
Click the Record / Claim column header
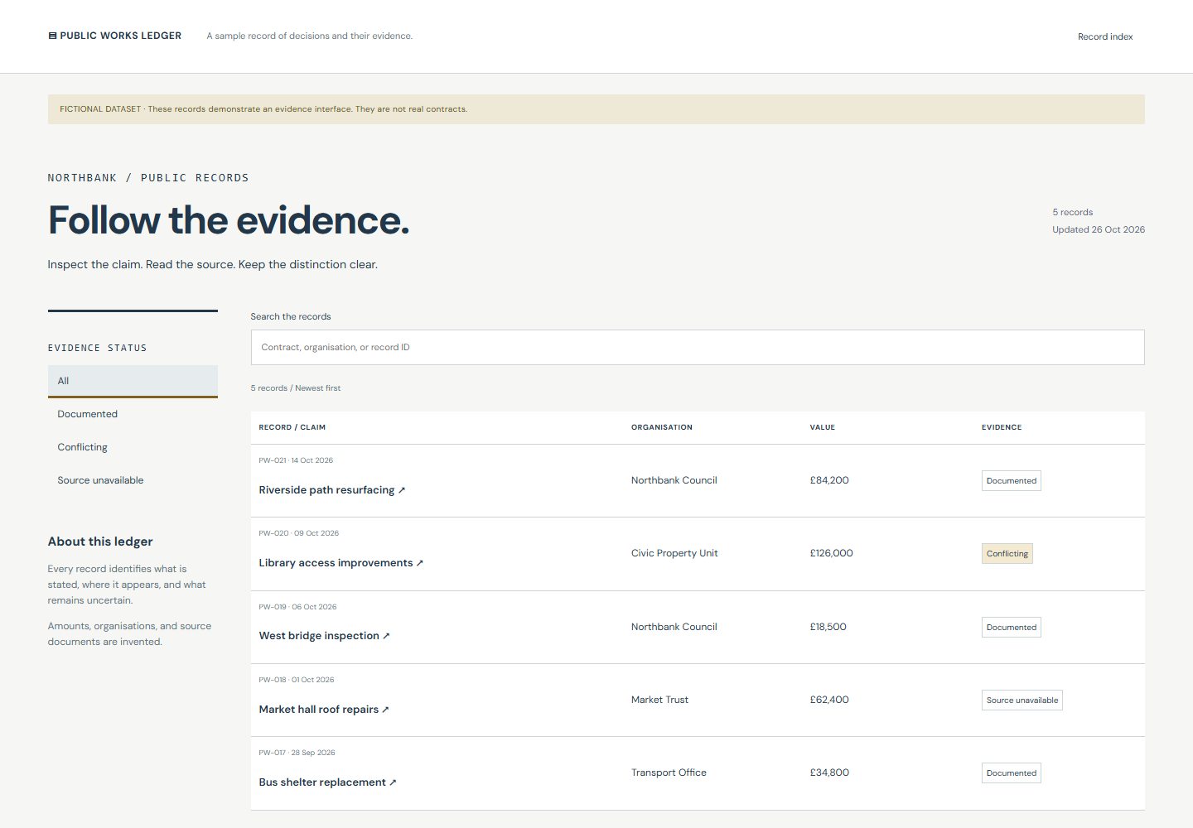(x=292, y=427)
